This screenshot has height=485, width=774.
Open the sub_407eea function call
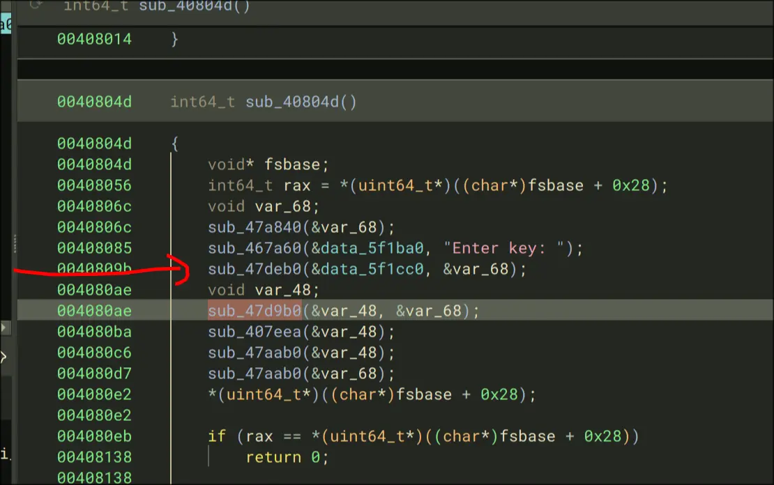tap(254, 332)
